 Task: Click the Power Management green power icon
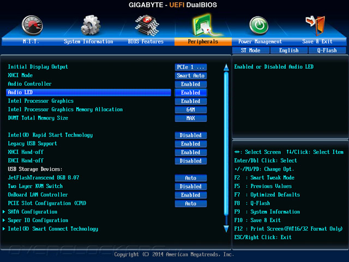pos(258,26)
